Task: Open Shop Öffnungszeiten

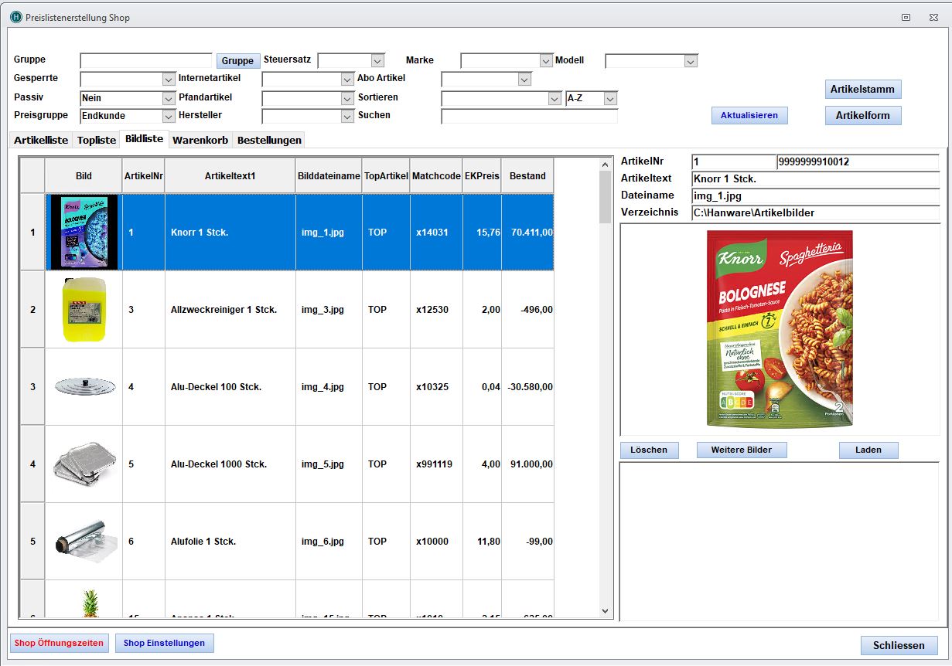Action: (x=59, y=643)
